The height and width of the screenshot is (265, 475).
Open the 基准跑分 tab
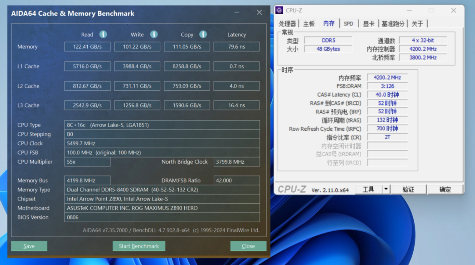click(393, 24)
